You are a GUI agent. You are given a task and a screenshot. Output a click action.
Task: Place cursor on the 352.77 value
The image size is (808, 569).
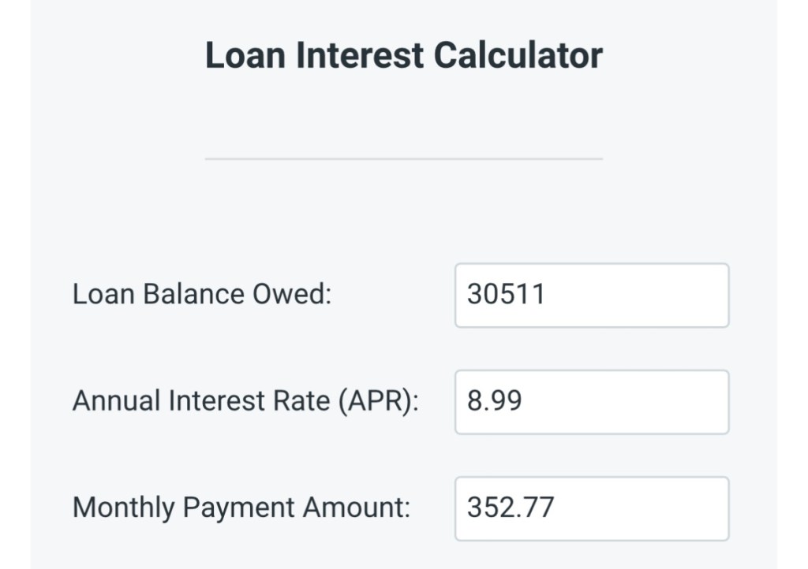coord(511,508)
